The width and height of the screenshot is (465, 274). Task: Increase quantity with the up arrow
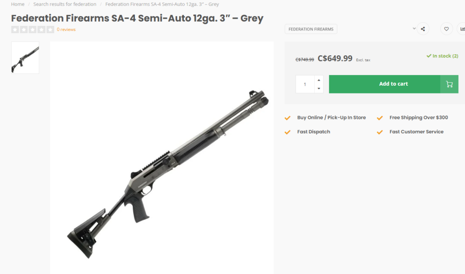(319, 80)
